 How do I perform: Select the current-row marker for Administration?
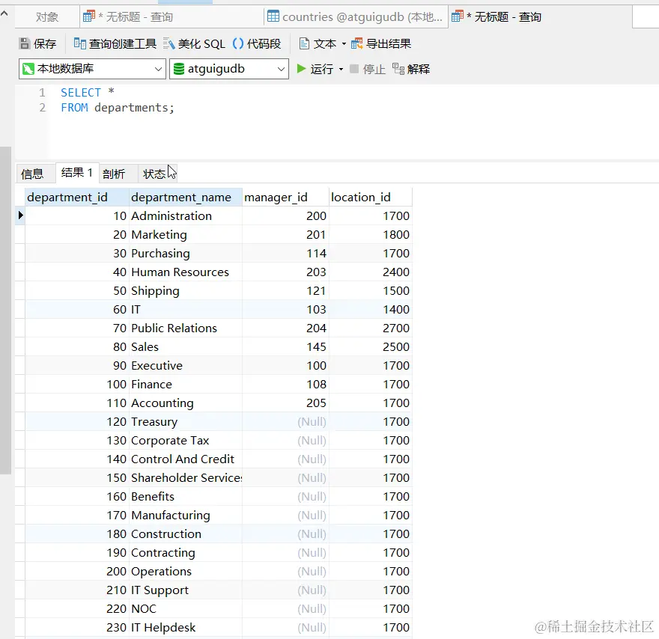pyautogui.click(x=20, y=215)
